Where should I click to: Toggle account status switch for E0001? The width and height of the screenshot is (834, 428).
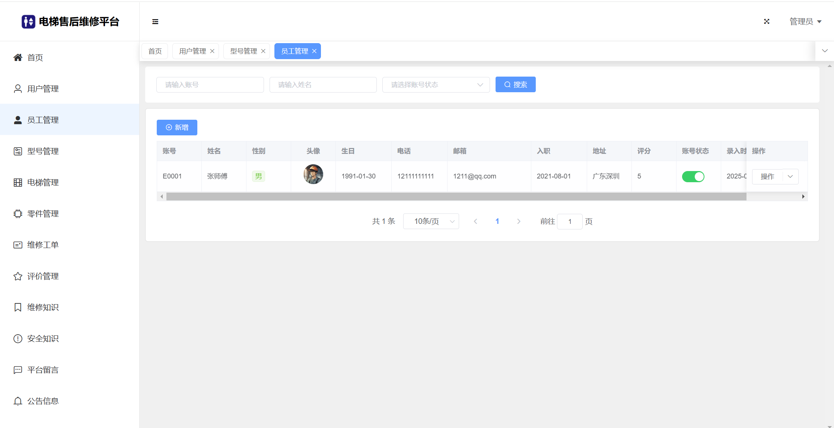(x=693, y=177)
